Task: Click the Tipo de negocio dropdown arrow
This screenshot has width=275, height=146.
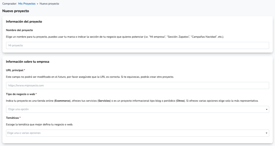Action: pyautogui.click(x=267, y=109)
